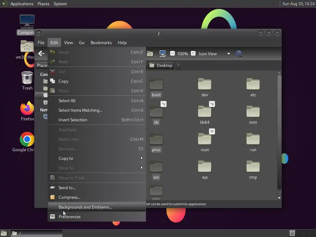Select the tmp folder
Image resolution: width=316 pixels, height=237 pixels.
click(x=253, y=170)
